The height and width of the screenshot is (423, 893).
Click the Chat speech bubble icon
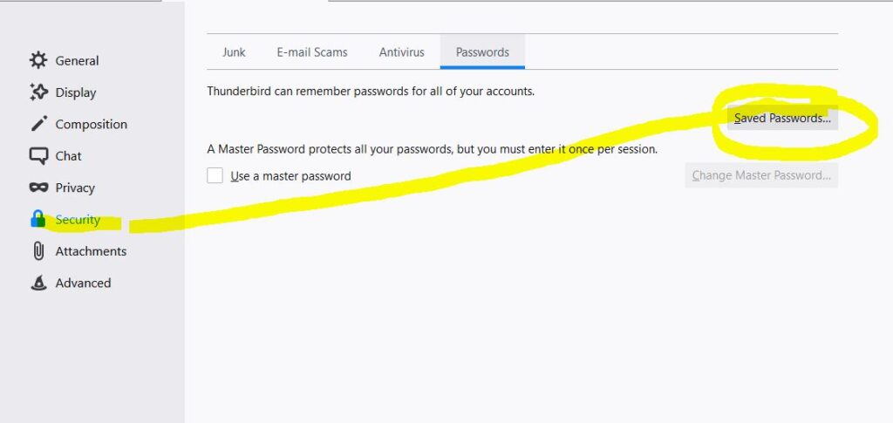[38, 156]
